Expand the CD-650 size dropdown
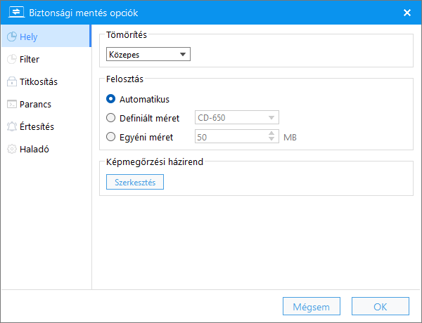Viewport: 422px width, 323px height. pos(237,117)
